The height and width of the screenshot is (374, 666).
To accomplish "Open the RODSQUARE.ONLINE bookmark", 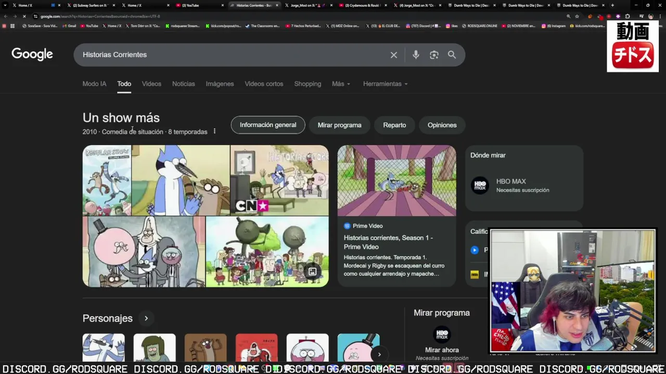I will pyautogui.click(x=480, y=26).
